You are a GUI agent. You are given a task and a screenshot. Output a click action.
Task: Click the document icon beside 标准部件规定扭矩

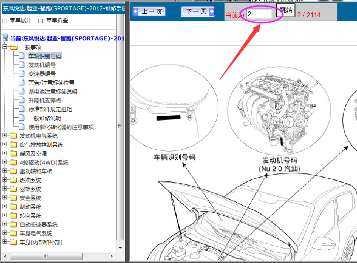[x=21, y=109]
